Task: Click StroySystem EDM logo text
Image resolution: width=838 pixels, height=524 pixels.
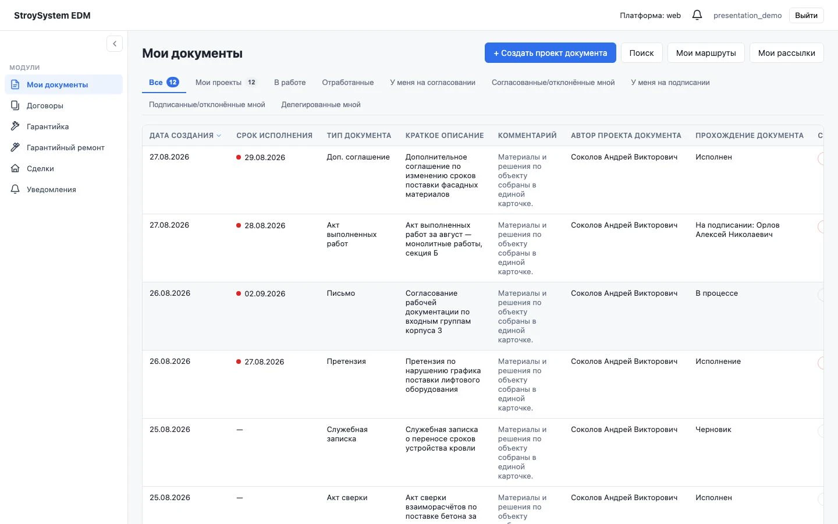Action: (52, 15)
